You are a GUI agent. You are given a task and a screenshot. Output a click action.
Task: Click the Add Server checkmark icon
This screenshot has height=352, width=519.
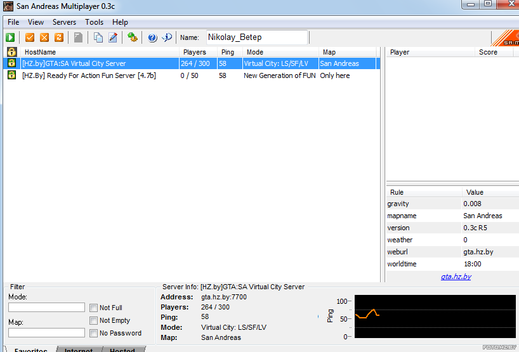[30, 37]
